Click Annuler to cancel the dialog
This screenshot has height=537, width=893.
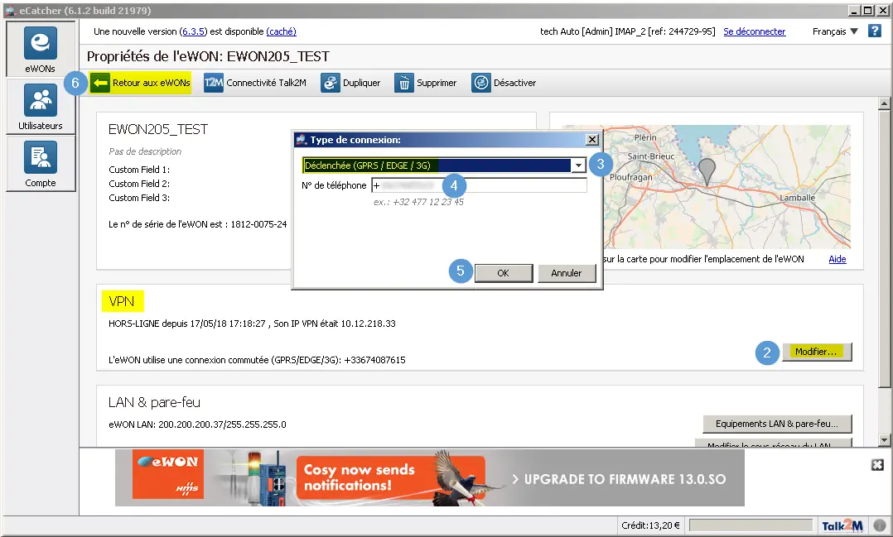coord(567,273)
